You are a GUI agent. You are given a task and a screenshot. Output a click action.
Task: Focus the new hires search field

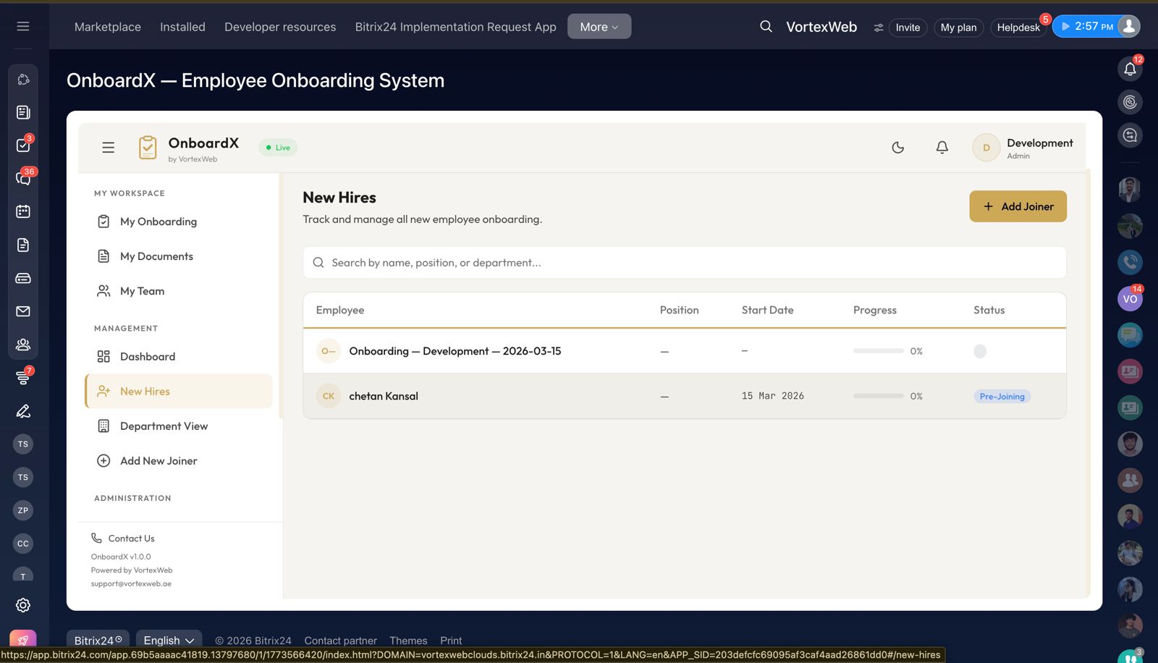684,263
